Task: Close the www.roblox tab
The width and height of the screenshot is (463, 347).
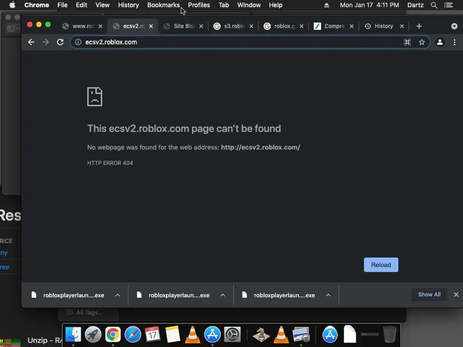Action: pyautogui.click(x=100, y=26)
